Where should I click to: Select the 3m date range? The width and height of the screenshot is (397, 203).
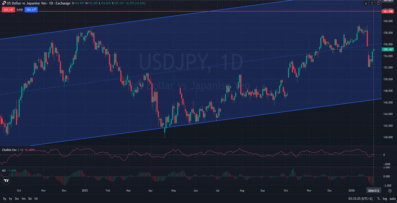17,198
